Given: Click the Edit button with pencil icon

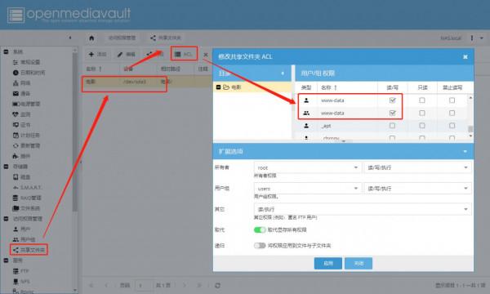Looking at the screenshot, I should (x=127, y=55).
